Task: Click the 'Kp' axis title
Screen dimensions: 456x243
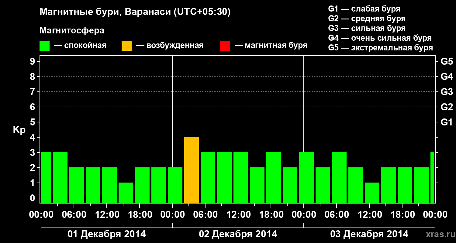Action: pos(19,130)
